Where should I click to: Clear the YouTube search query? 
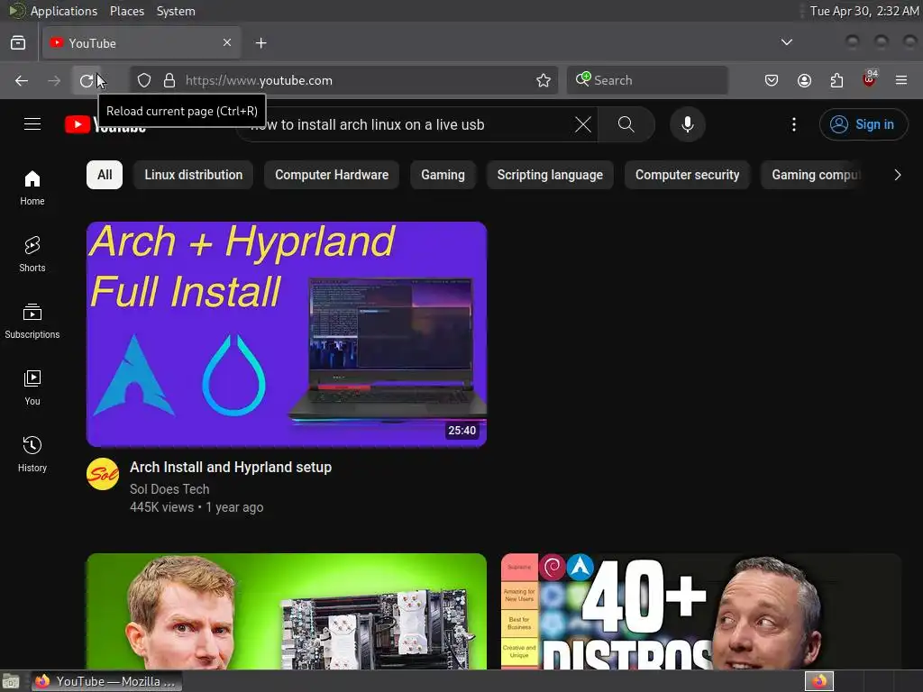[x=583, y=124]
